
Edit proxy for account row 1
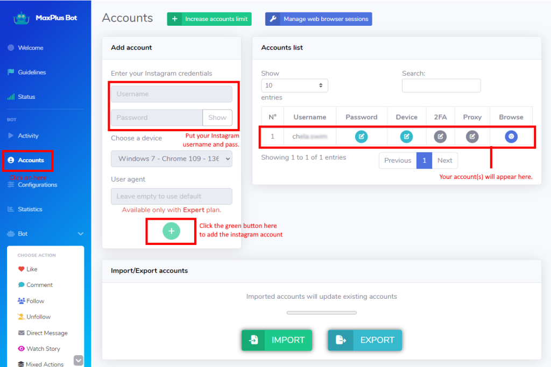[472, 136]
